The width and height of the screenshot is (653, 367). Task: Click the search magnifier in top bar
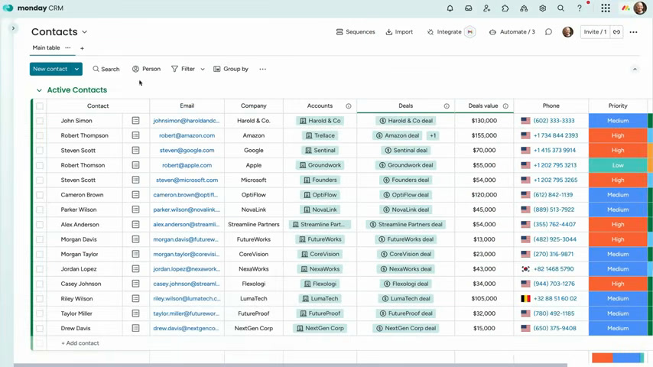(x=561, y=8)
